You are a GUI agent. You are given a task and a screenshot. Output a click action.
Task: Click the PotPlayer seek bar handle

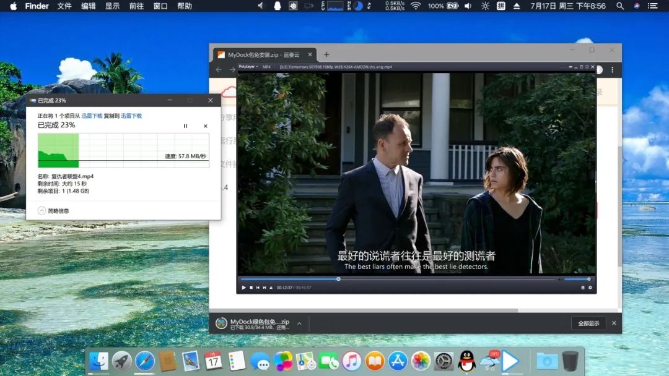click(x=338, y=280)
